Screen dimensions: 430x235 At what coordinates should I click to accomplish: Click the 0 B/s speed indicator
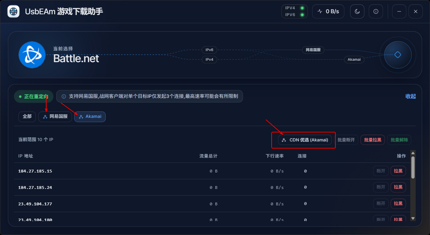tap(328, 11)
